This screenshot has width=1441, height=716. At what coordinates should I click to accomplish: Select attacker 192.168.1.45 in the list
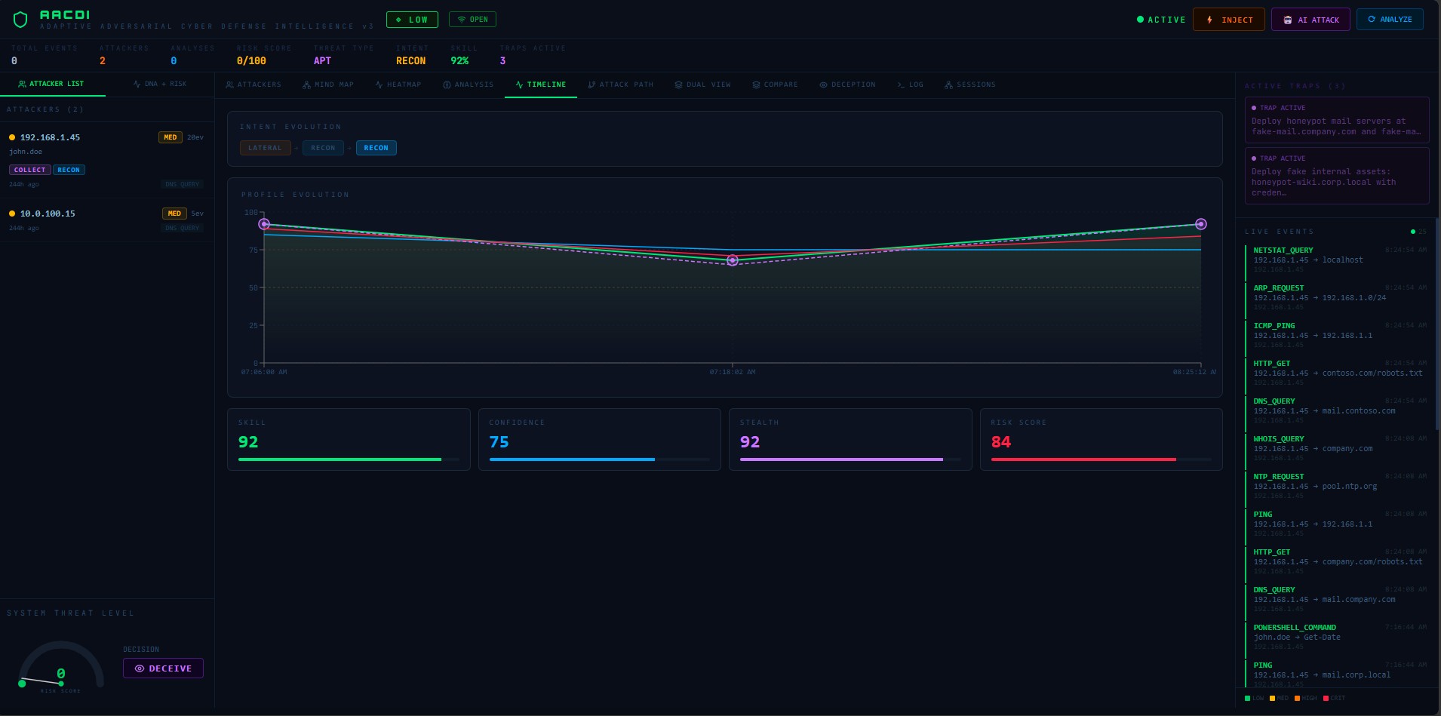(x=106, y=160)
